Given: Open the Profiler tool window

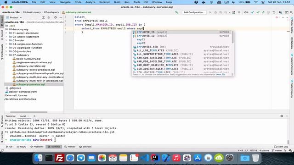Looking at the screenshot, I should 69,147.
